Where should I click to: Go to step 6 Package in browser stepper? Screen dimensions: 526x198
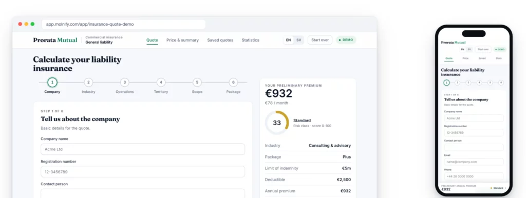[x=233, y=83]
